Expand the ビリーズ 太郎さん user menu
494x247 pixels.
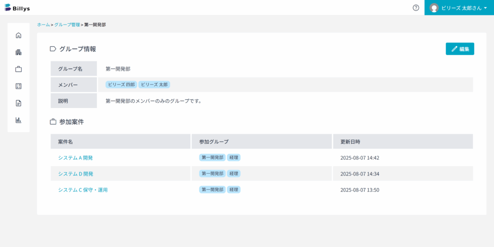(x=459, y=8)
